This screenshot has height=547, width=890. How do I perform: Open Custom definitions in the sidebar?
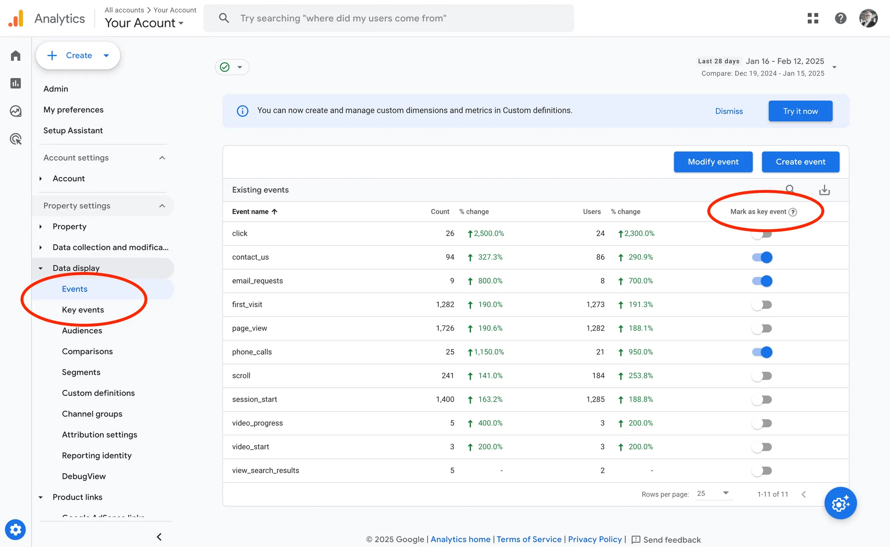(98, 393)
